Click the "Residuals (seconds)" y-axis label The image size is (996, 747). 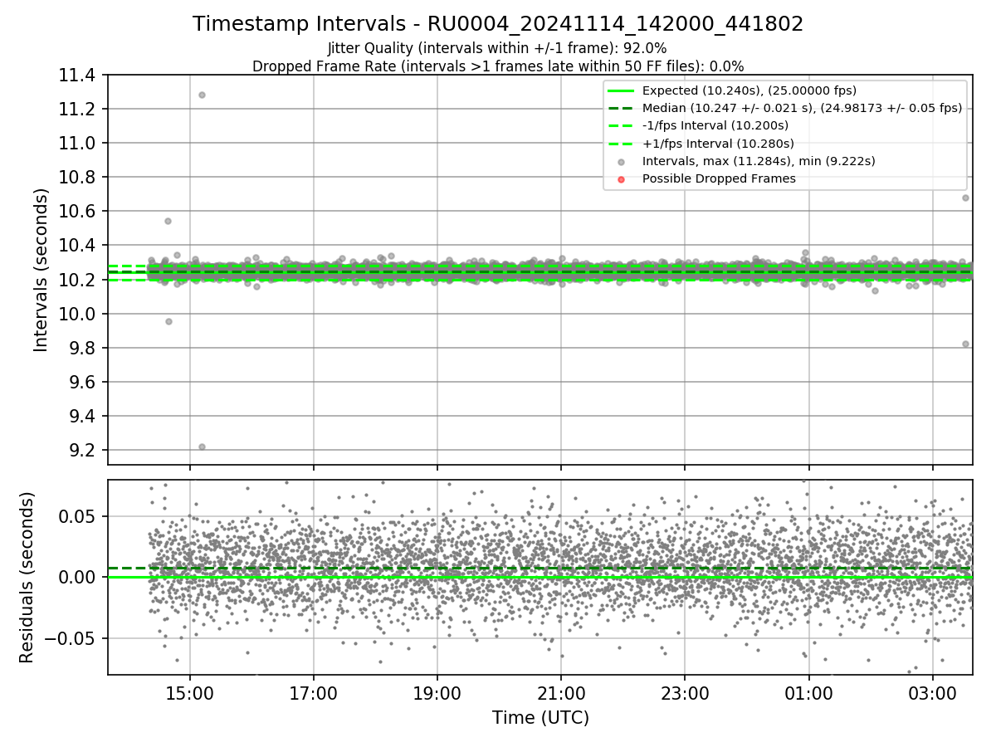tap(27, 577)
